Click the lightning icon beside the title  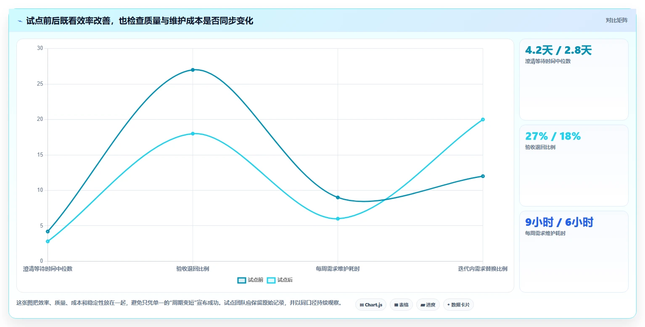(x=20, y=21)
